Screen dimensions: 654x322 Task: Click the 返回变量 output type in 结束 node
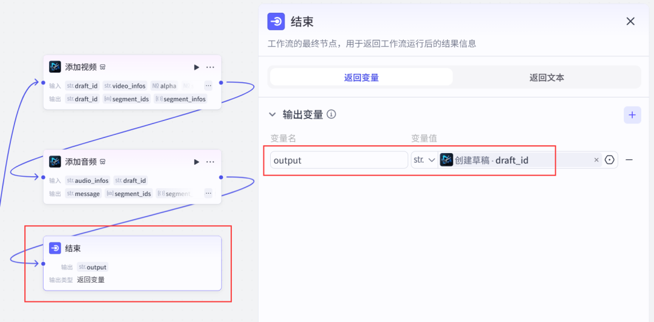[x=91, y=280]
